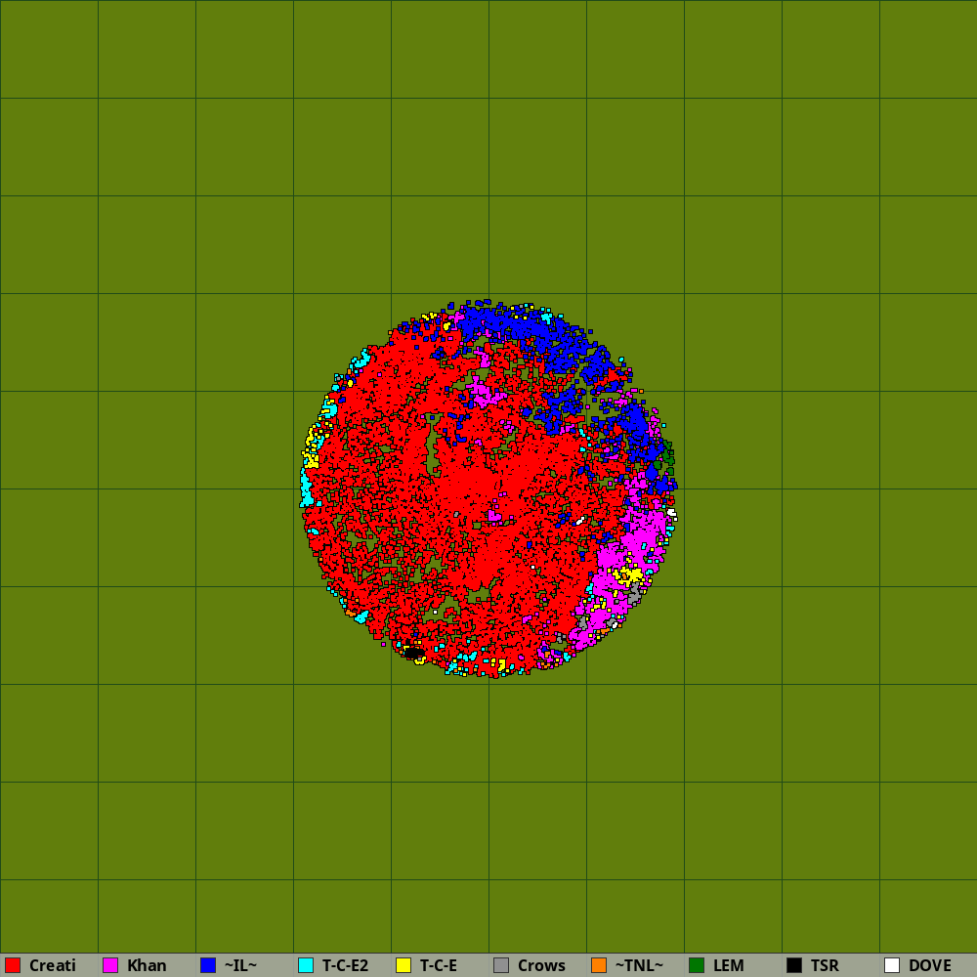This screenshot has width=977, height=977.
Task: Pick the orange ~TNL~ legend swatch
Action: [599, 965]
